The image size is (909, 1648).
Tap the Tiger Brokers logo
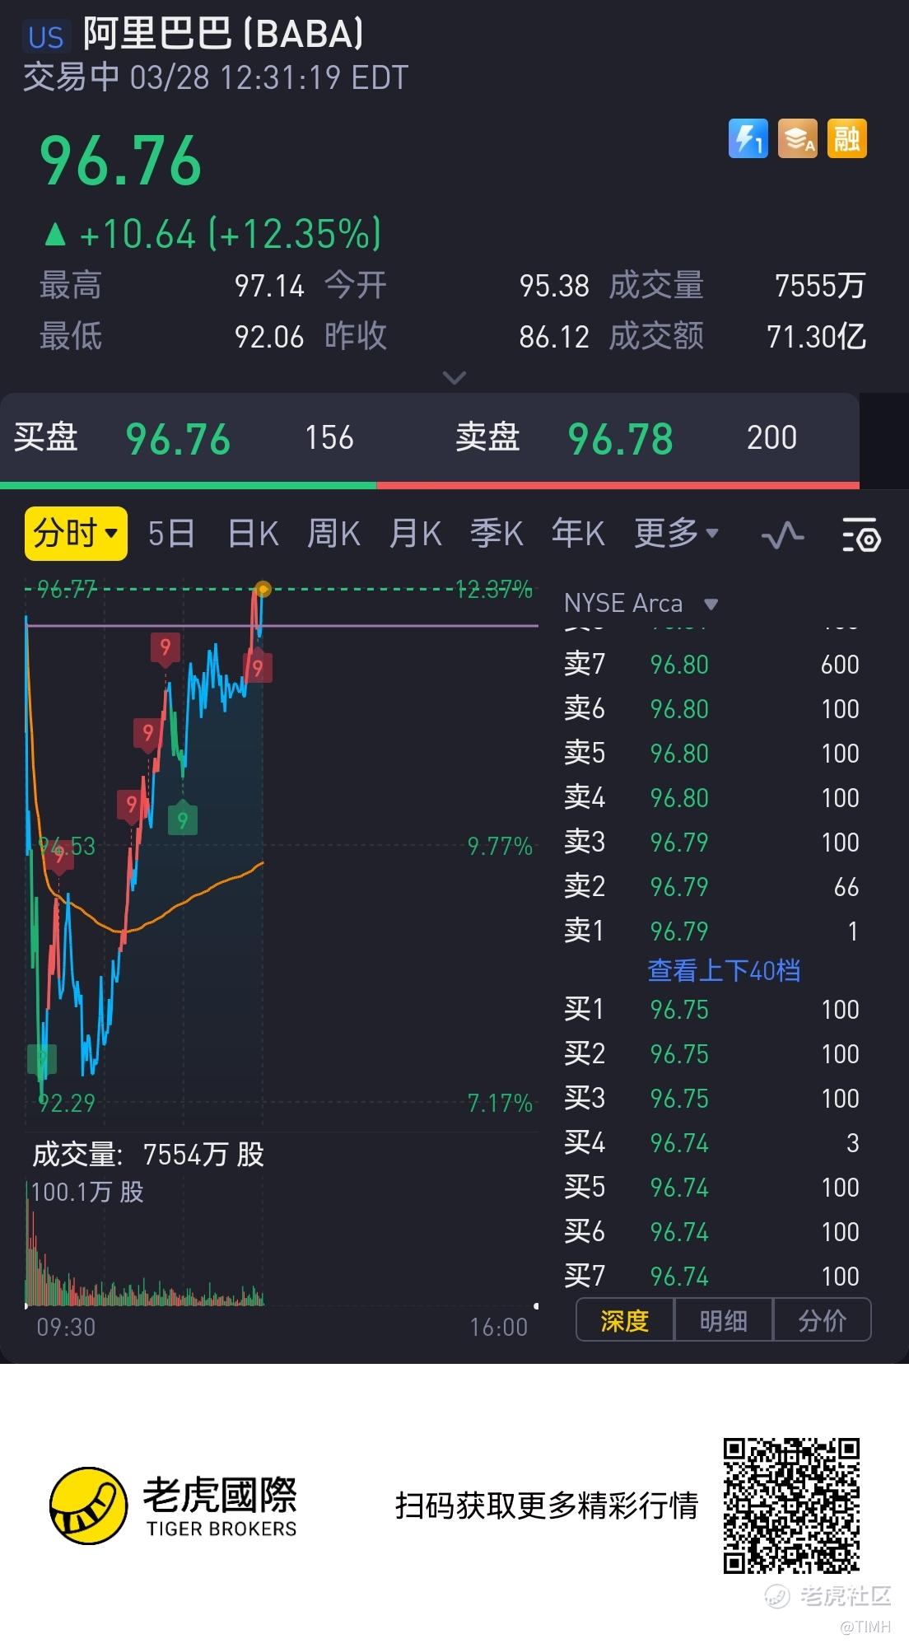pyautogui.click(x=173, y=1506)
